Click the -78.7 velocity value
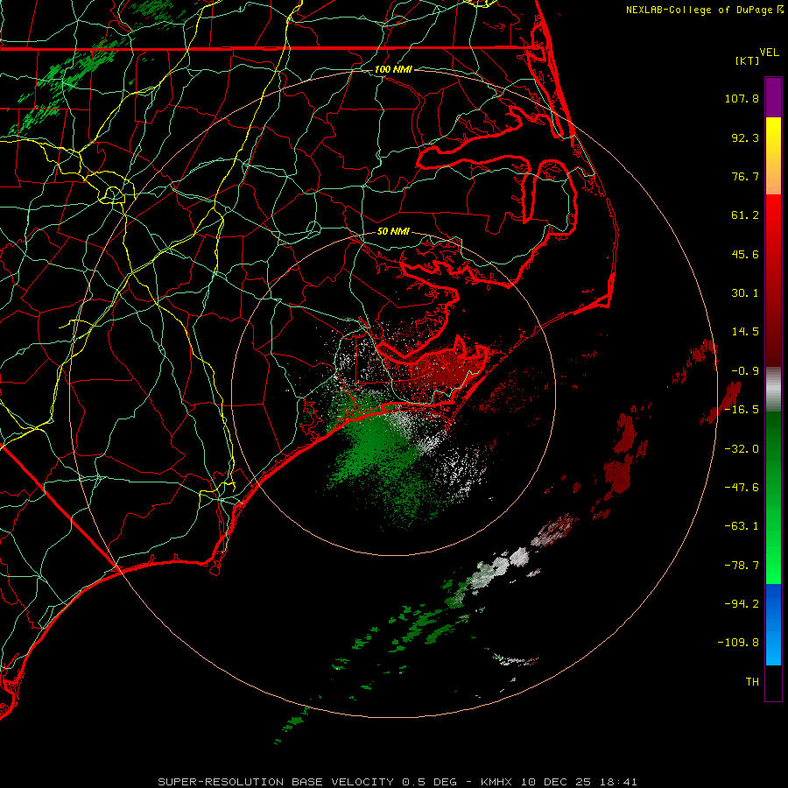The image size is (788, 788). coord(742,566)
